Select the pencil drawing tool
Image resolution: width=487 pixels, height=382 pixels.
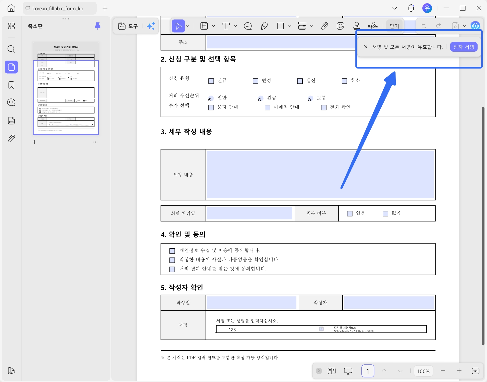pos(264,26)
